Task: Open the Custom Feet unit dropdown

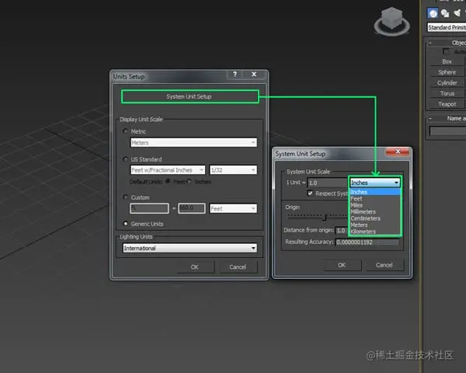Action: [233, 208]
